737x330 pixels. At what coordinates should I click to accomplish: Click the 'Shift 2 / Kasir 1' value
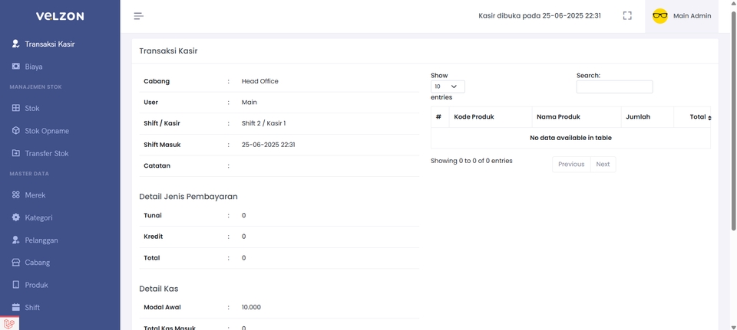coord(263,123)
